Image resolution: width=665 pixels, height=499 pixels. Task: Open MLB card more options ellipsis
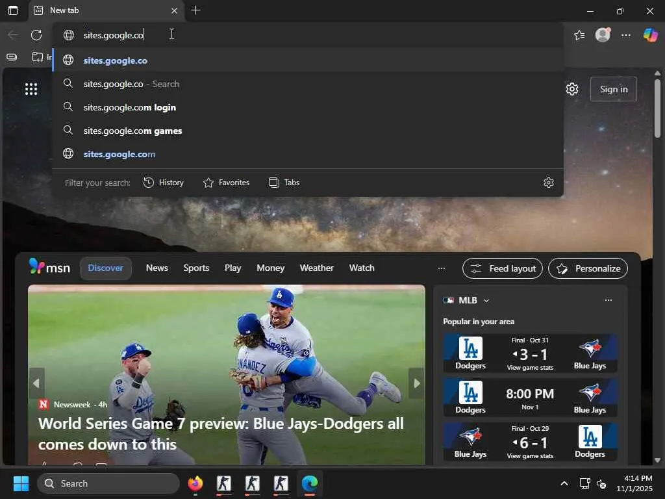coord(608,300)
